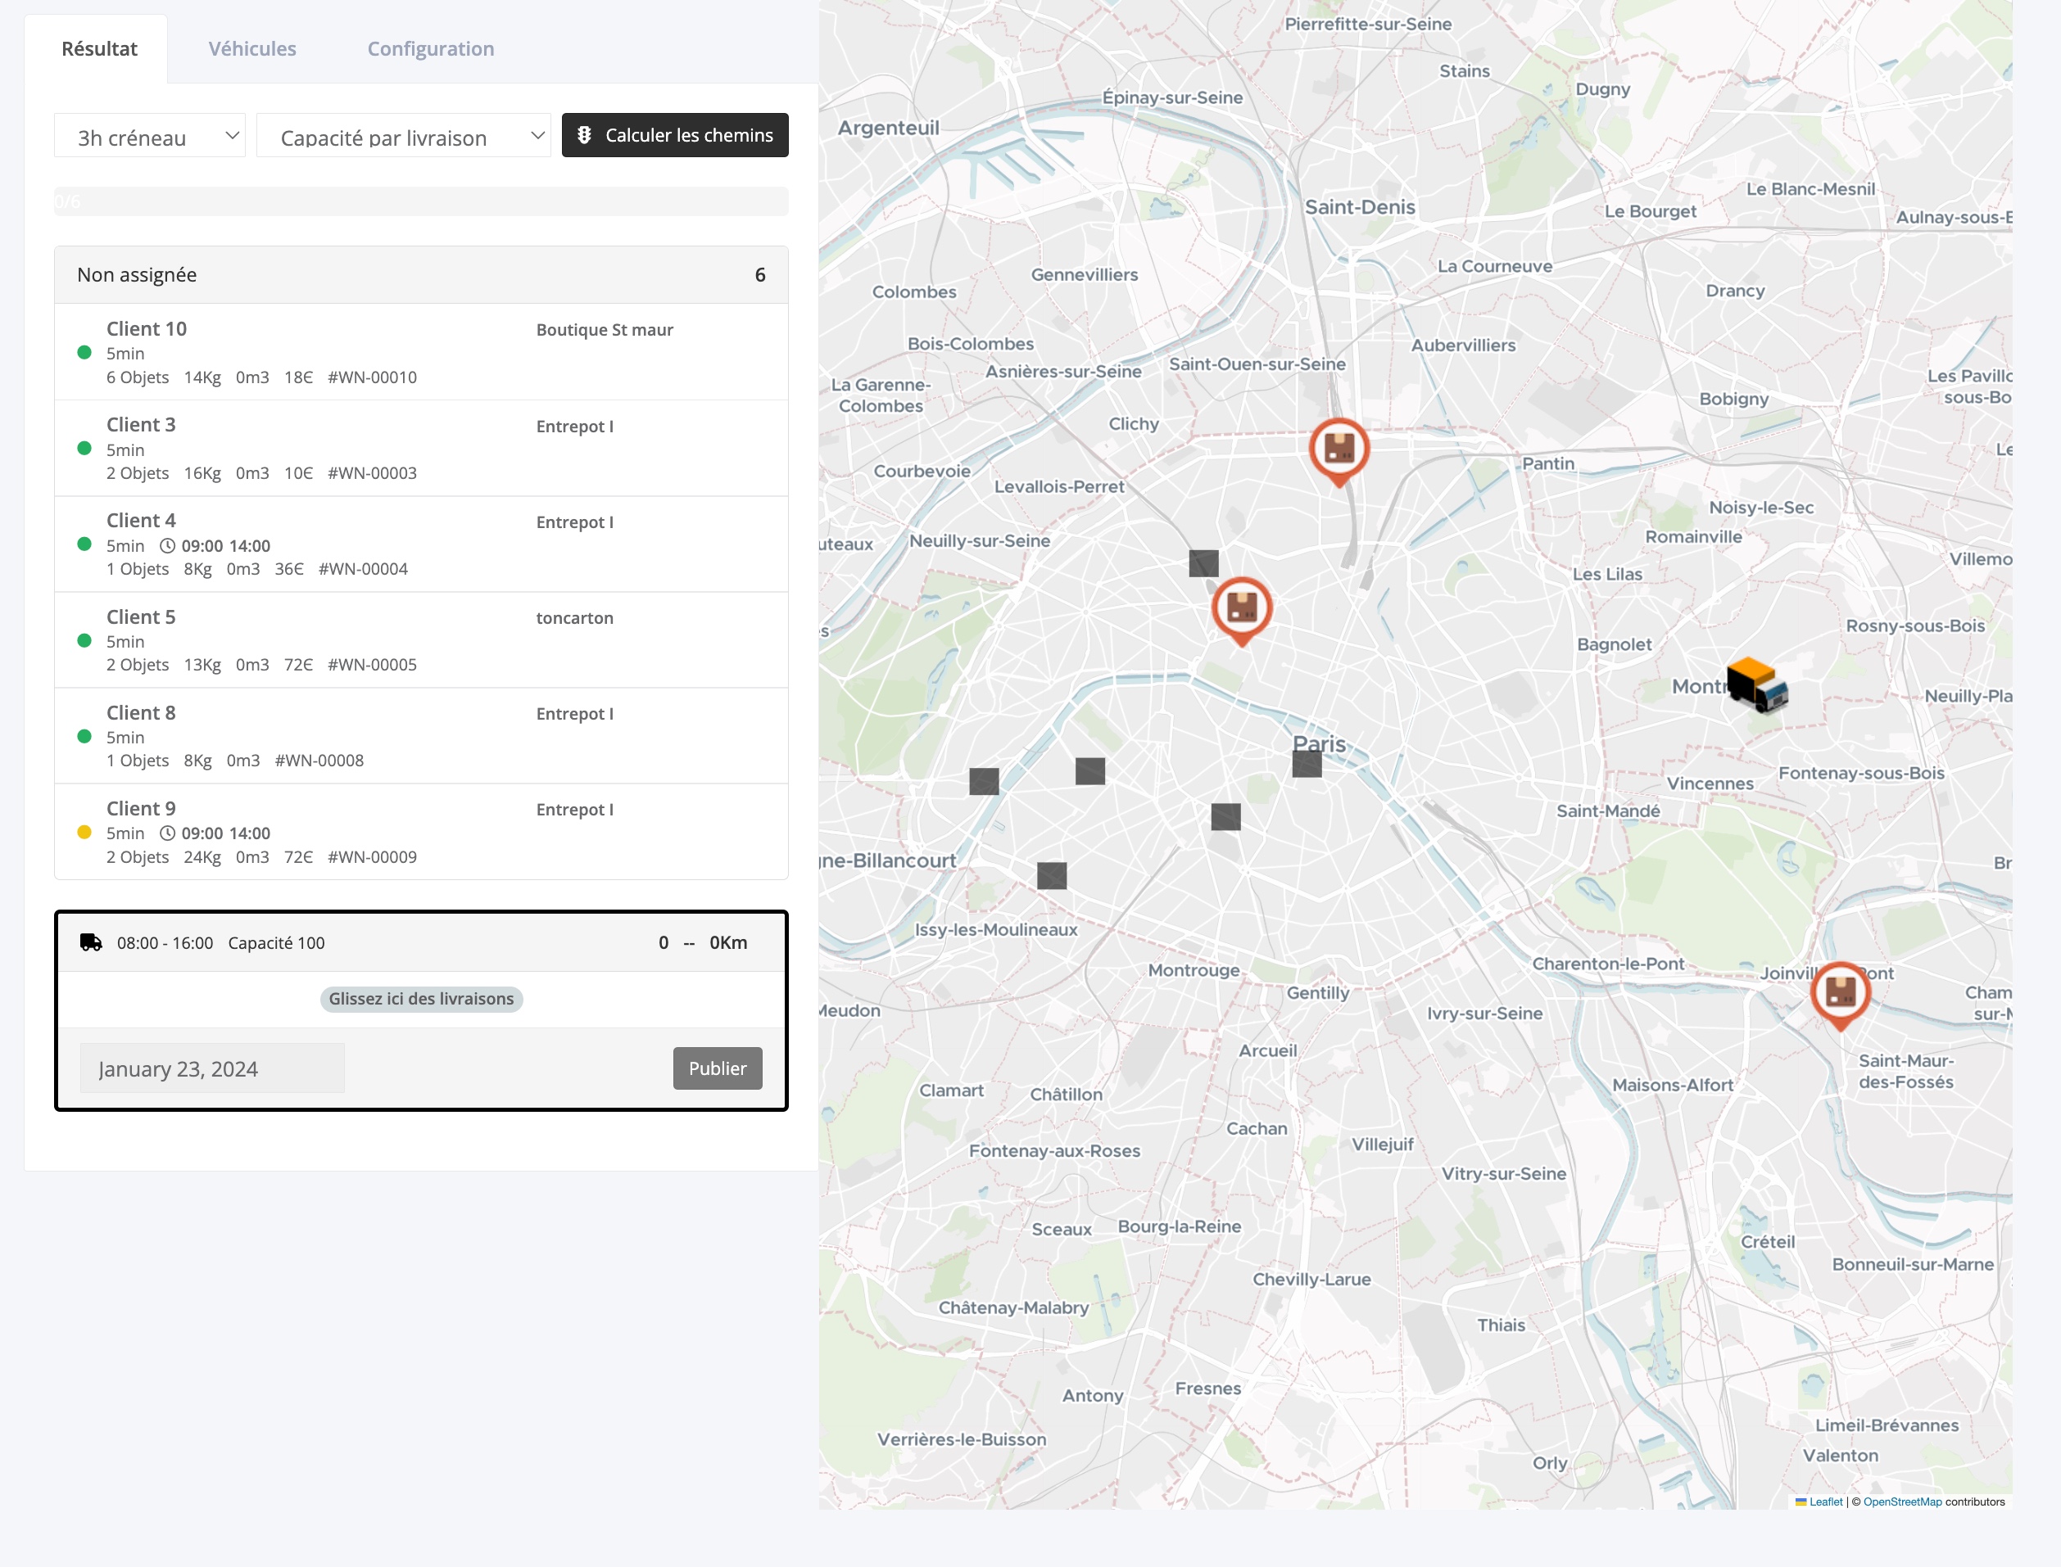This screenshot has width=2061, height=1567.
Task: Open the Capacité par livraison dropdown
Action: tap(403, 135)
